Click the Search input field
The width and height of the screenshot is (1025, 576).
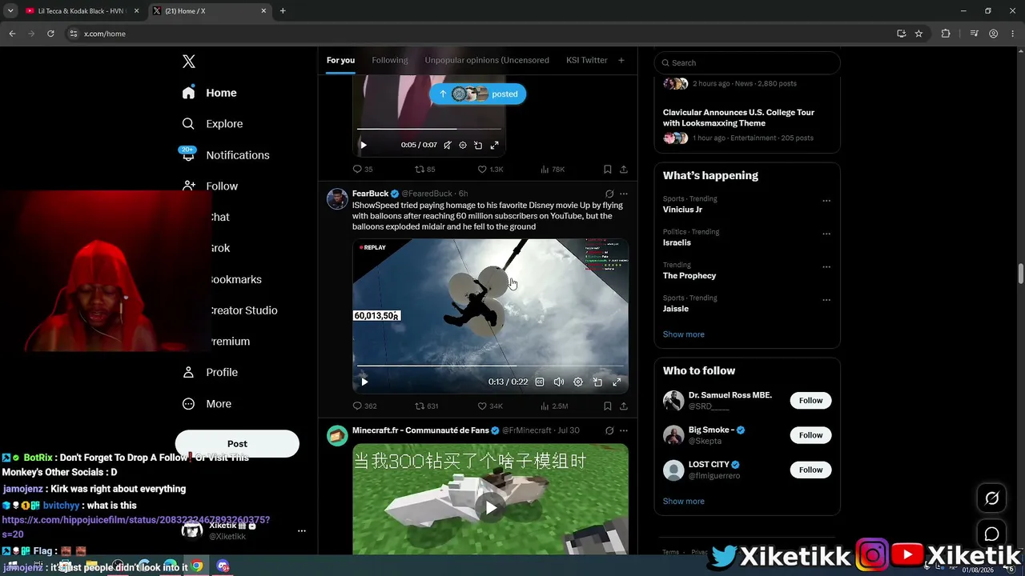pyautogui.click(x=747, y=62)
